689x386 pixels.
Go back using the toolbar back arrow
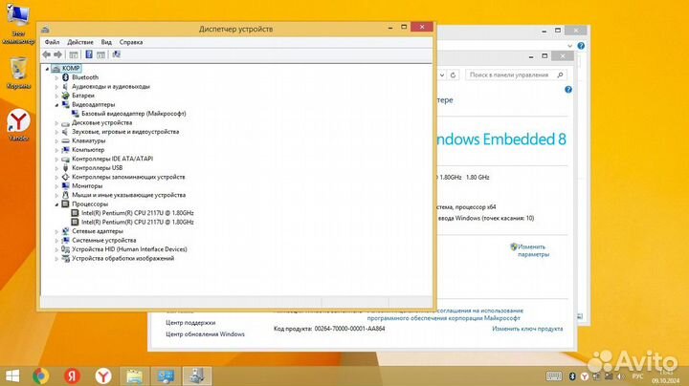click(47, 54)
